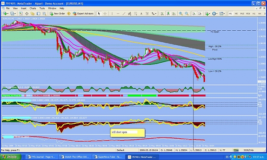
Task: Open the Tools menu
Action: [x=42, y=8]
